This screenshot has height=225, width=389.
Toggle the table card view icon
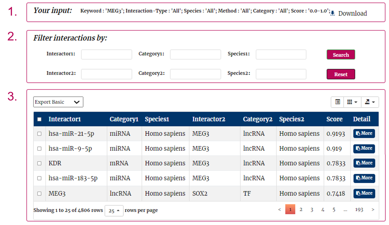337,102
